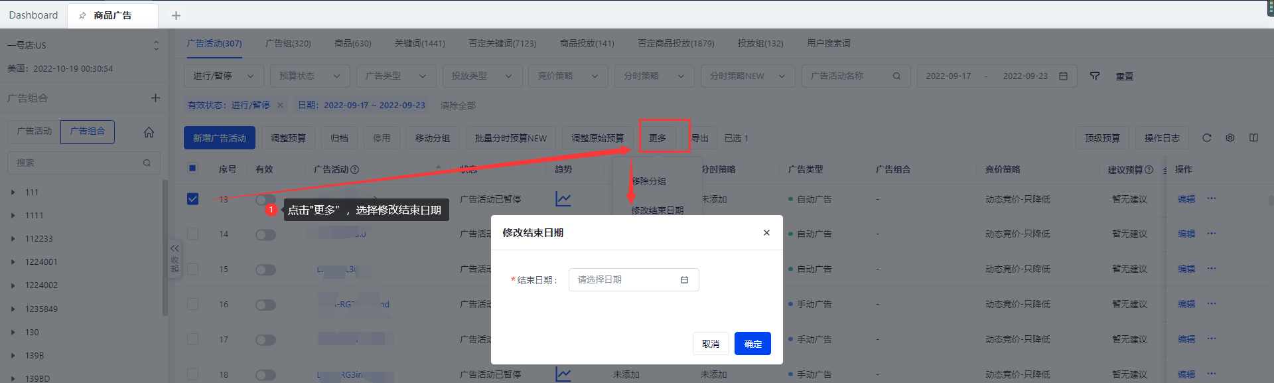Switch to the 用户搜索词 tab
Image resolution: width=1274 pixels, height=383 pixels.
[x=828, y=43]
